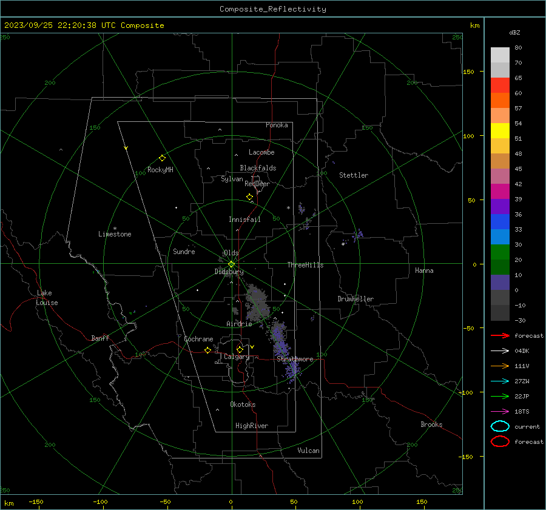Screen dimensions: 546x510
Task: Click the cyan 'current' ellipse legend icon
Action: [500, 426]
